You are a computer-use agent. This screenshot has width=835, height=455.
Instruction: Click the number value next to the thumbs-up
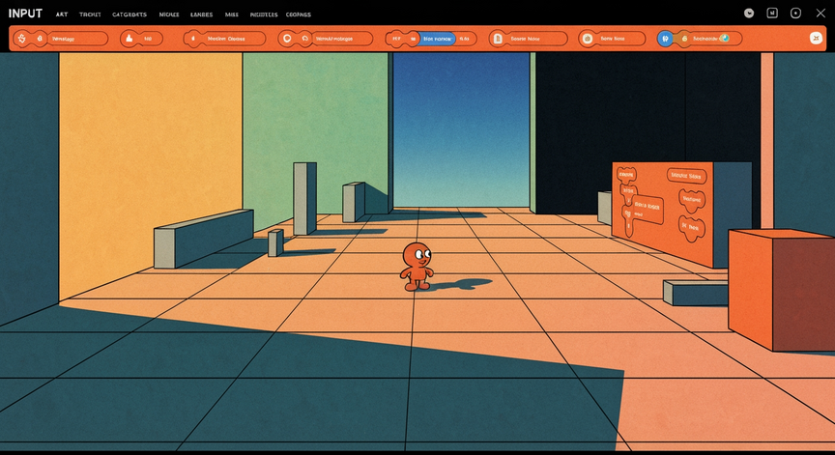pos(148,39)
